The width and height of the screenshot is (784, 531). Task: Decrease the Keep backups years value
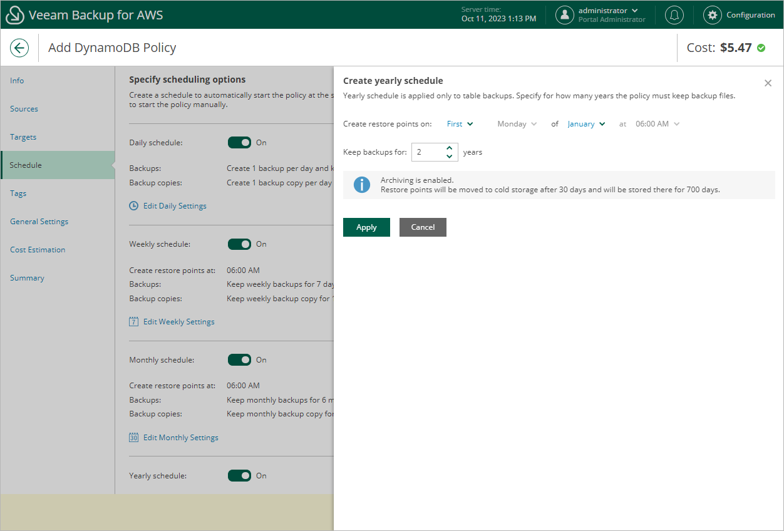click(449, 156)
